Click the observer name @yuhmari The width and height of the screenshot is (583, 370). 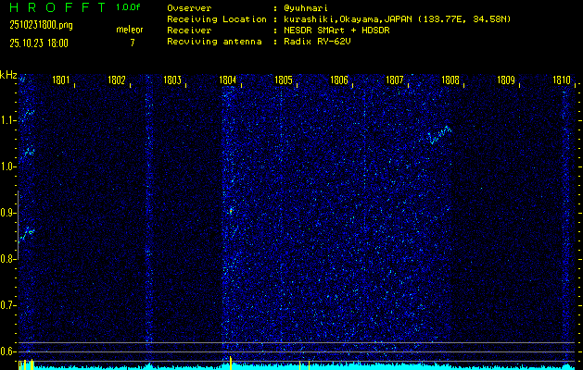(306, 8)
